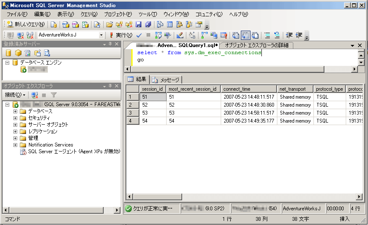This screenshot has height=225, width=368.
Task: Click the Filter funnel icon in Object Explorer
Action: [54, 95]
